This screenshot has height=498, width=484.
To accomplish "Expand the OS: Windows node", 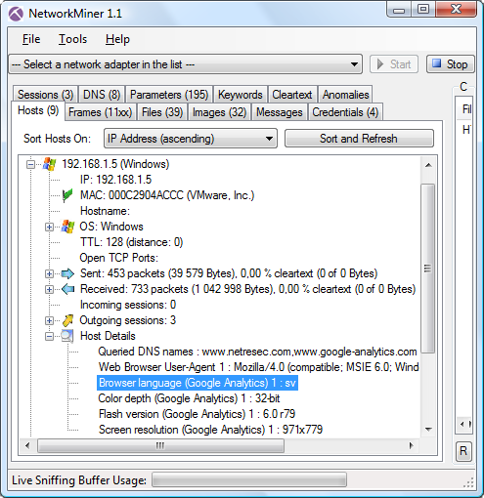I will [x=49, y=227].
